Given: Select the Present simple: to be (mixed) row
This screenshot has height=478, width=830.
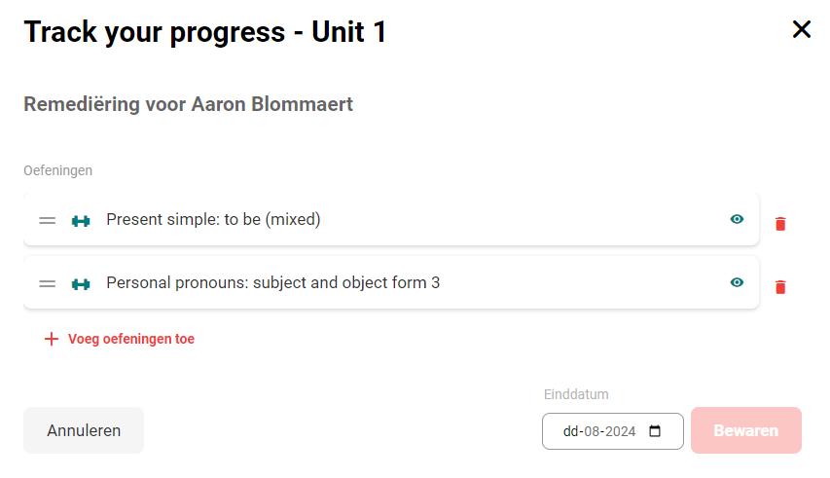Looking at the screenshot, I should click(391, 219).
